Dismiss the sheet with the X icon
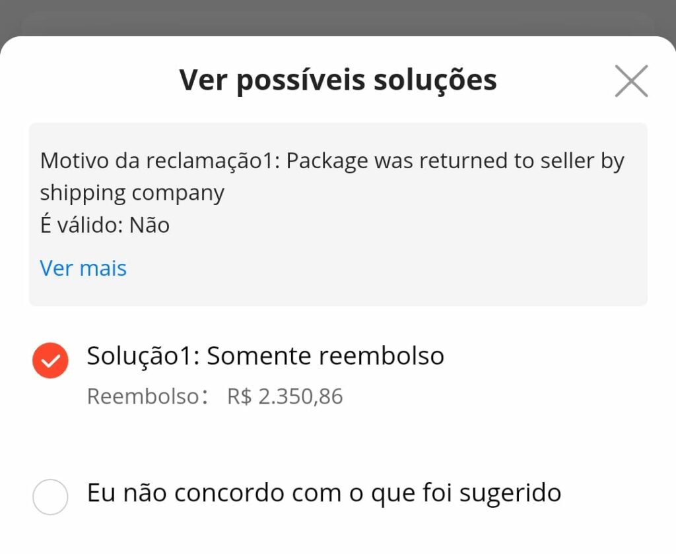The height and width of the screenshot is (554, 676). click(x=631, y=81)
